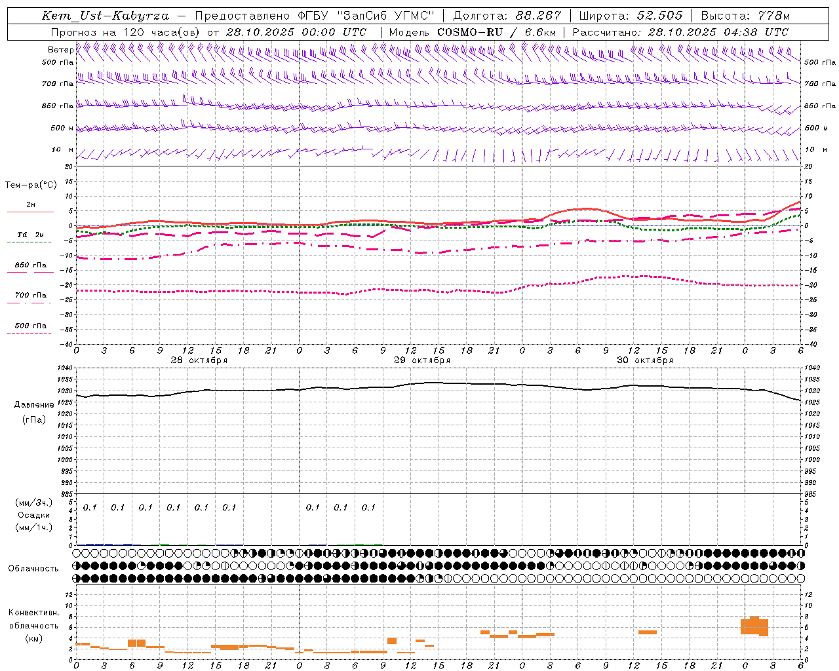Click the Широта: 52.505 value
The image size is (839, 671).
click(x=631, y=16)
